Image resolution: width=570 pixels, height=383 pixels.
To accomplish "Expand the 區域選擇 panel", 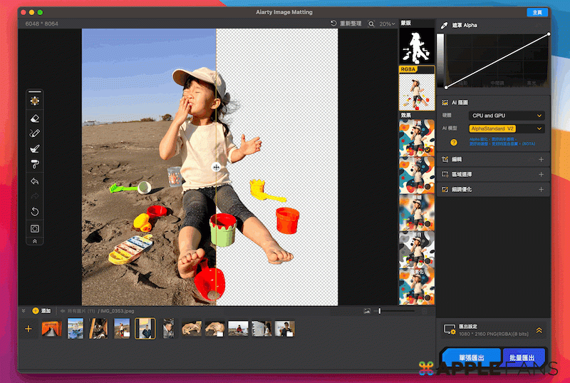I will point(541,175).
